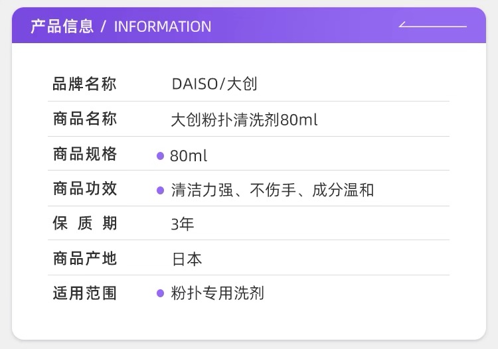Click the 80ml specification value
This screenshot has width=498, height=349.
pyautogui.click(x=189, y=156)
